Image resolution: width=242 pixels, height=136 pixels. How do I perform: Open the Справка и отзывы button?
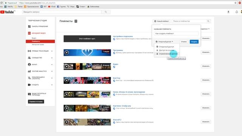click(36, 102)
